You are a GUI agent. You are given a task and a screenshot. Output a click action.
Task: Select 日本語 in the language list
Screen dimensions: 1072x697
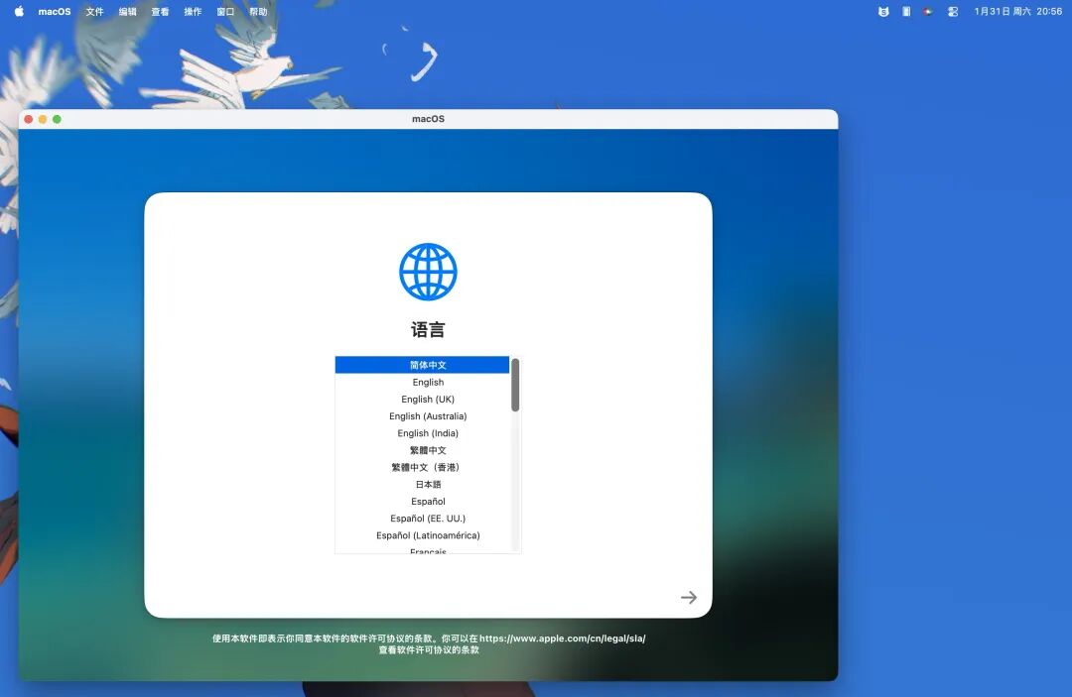[428, 484]
